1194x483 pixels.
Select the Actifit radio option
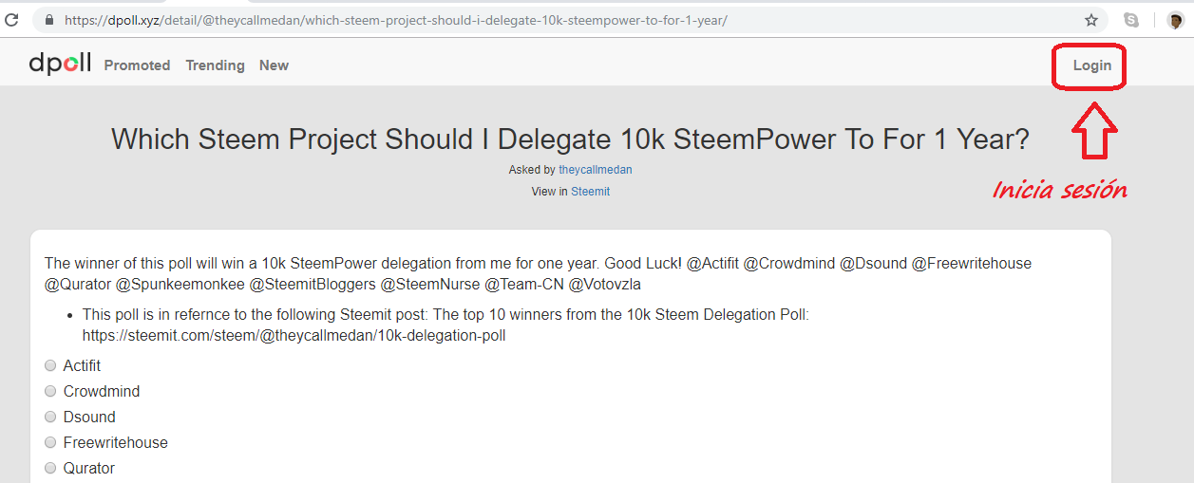click(x=50, y=365)
